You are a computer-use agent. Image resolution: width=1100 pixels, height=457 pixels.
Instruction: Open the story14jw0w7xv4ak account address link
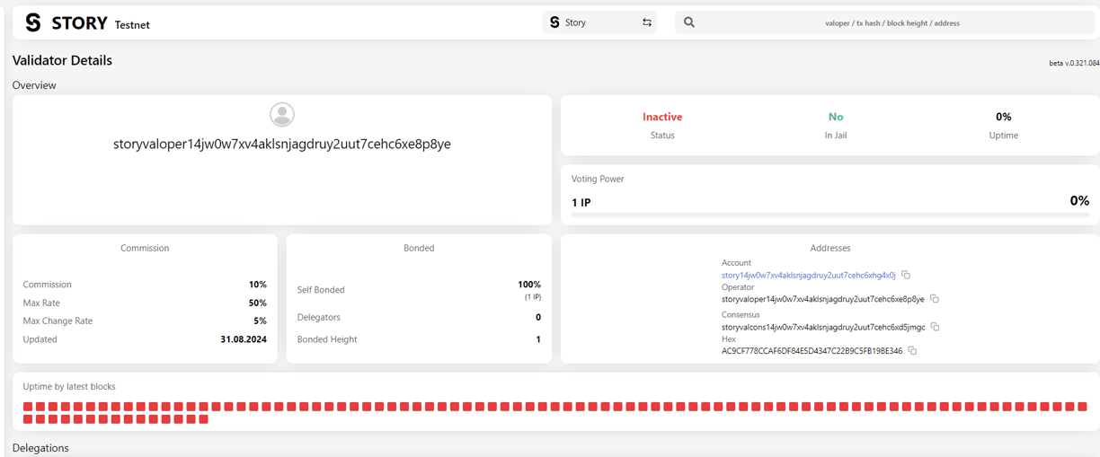(808, 275)
